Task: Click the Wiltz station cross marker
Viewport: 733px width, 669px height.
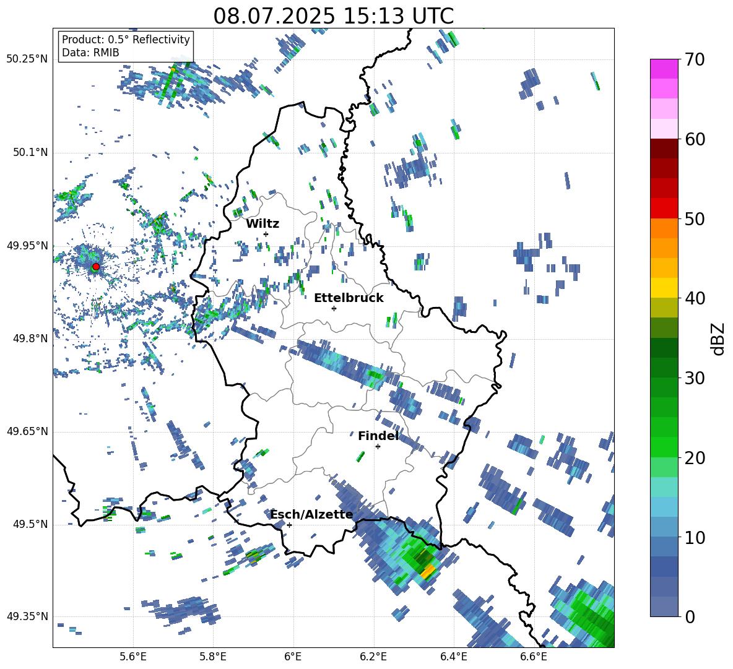Action: pyautogui.click(x=266, y=234)
